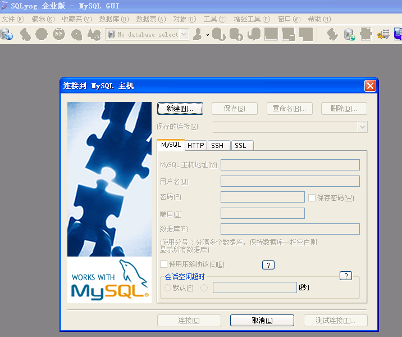
Task: Open the 编辑 menu
Action: 43,19
